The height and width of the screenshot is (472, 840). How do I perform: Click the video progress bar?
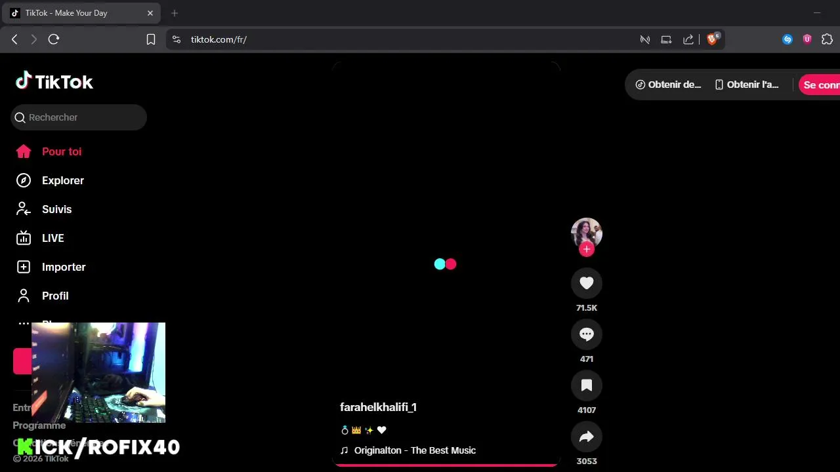[x=446, y=465]
